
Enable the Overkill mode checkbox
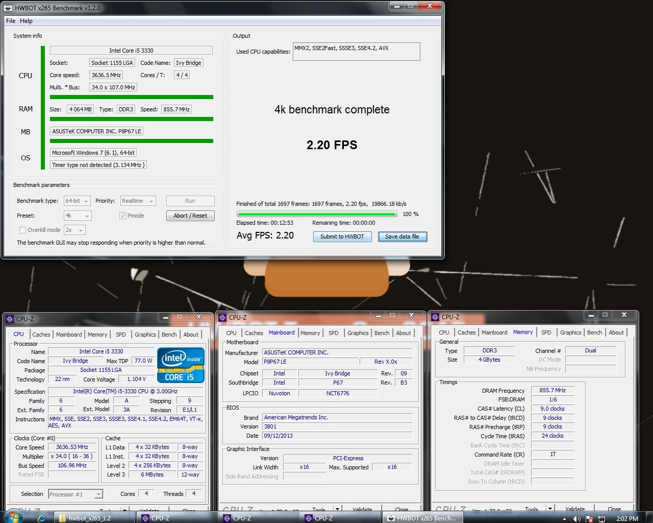tap(22, 230)
